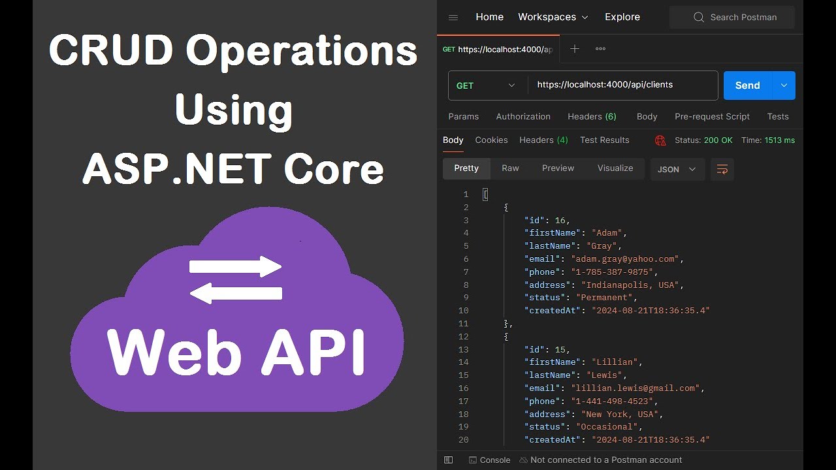The height and width of the screenshot is (470, 836).
Task: Switch to the Authorization tab
Action: [x=523, y=116]
